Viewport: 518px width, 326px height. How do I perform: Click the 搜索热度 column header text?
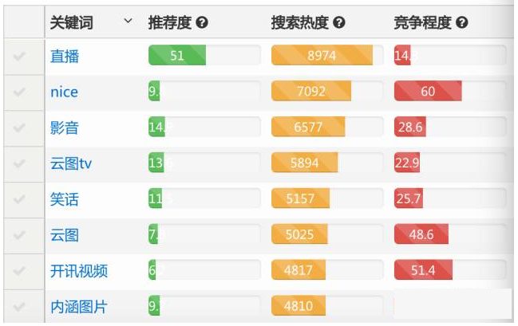(299, 23)
